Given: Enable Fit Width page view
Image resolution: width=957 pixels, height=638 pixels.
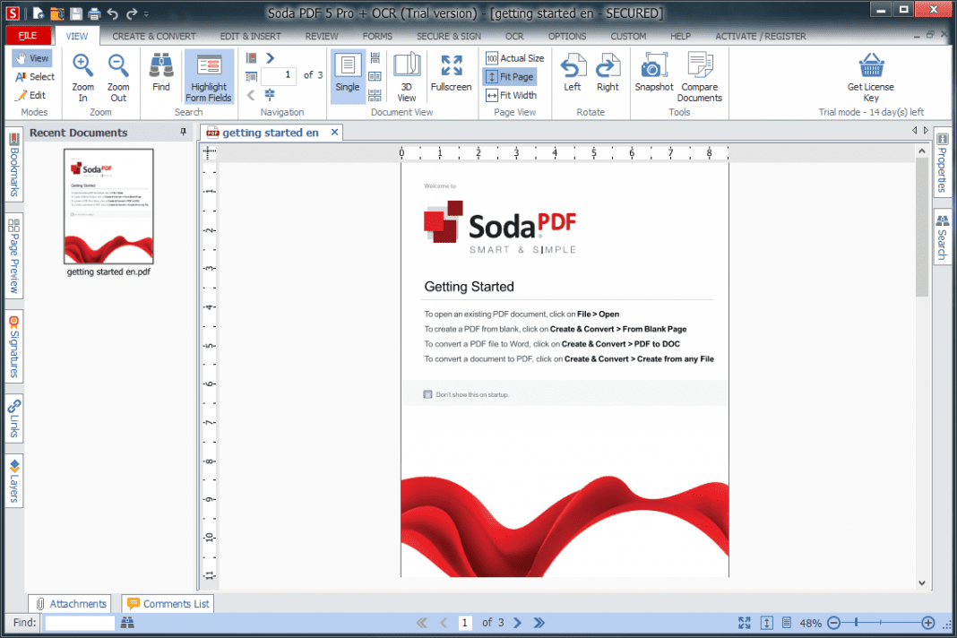Looking at the screenshot, I should (513, 94).
